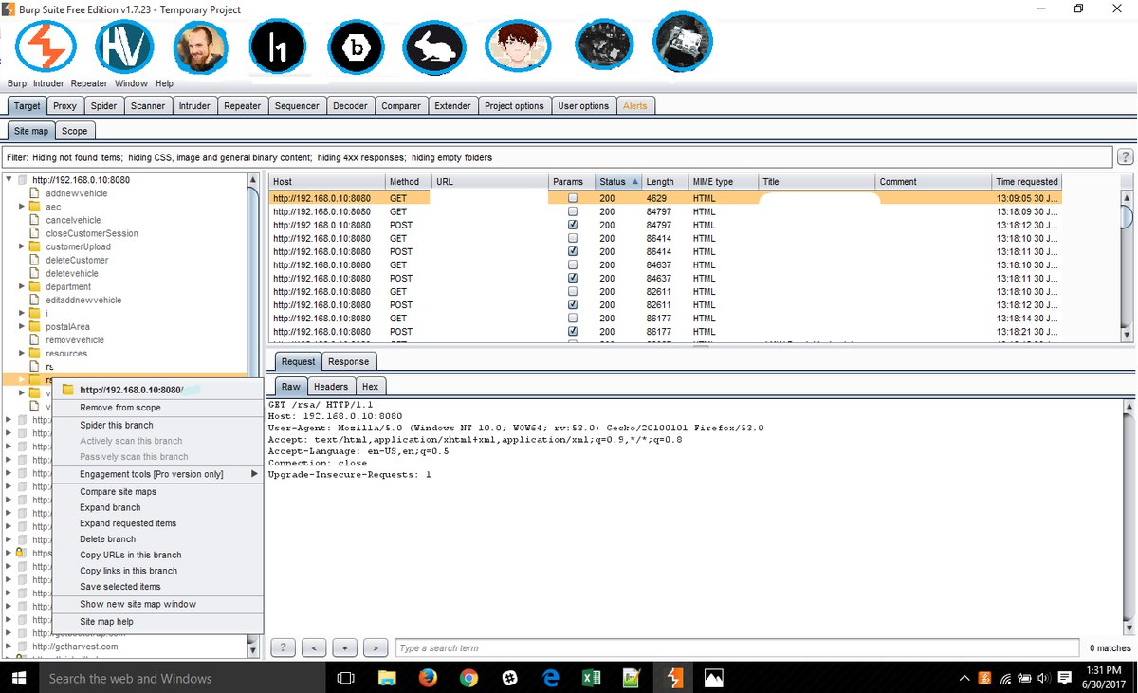1138x693 pixels.
Task: Open the Headers view tab
Action: [x=331, y=387]
